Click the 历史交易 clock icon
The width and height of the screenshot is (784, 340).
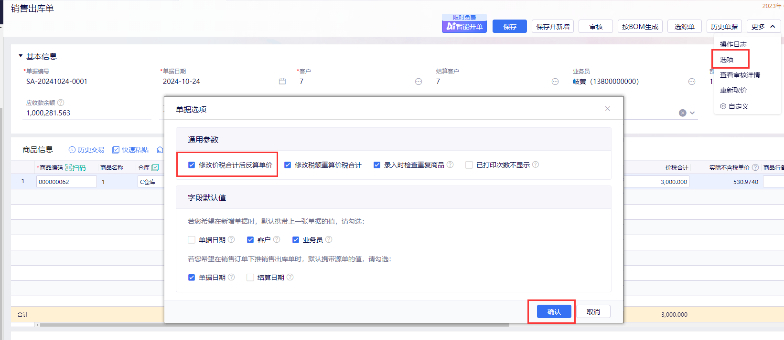[72, 150]
